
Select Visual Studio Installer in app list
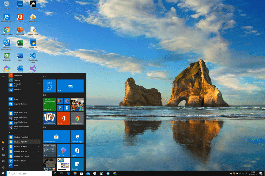tap(25, 127)
